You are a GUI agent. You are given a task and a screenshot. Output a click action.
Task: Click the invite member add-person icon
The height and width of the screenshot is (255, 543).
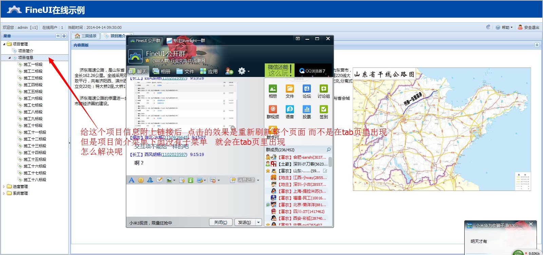[x=229, y=71]
